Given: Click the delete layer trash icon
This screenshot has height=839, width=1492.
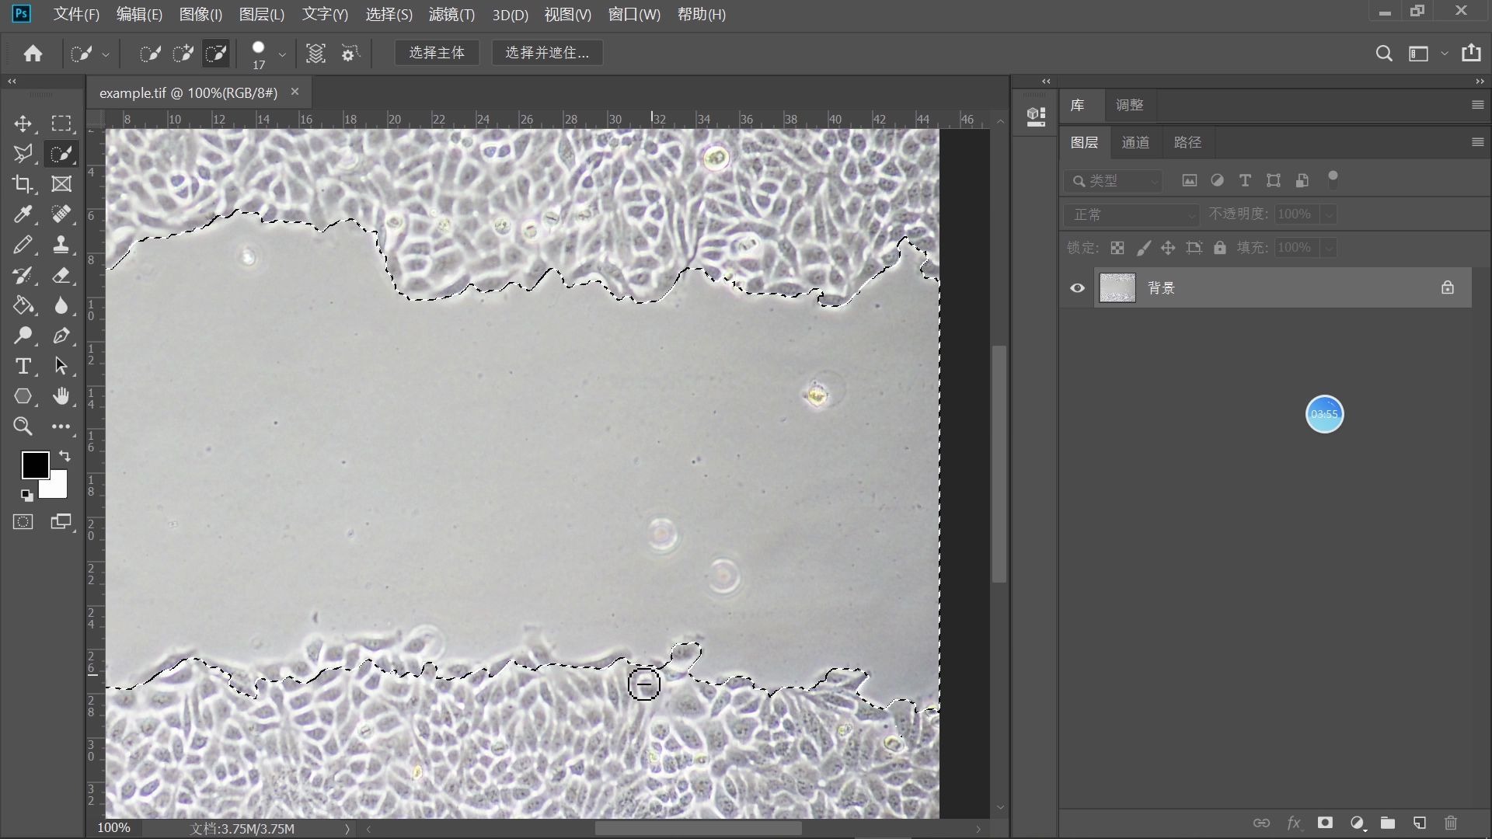Looking at the screenshot, I should point(1450,823).
